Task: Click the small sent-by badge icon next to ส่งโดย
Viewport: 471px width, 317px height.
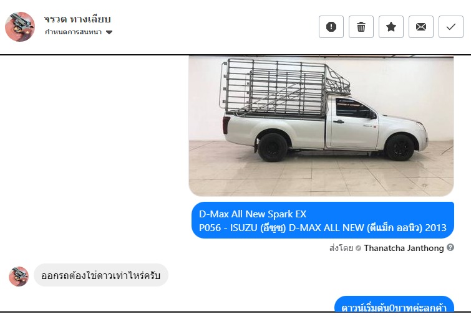Action: [358, 248]
